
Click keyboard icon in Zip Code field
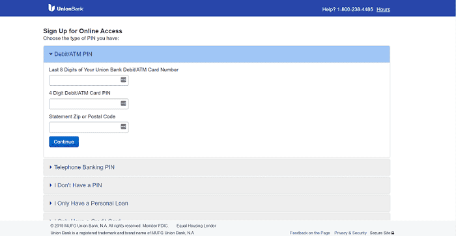(123, 127)
